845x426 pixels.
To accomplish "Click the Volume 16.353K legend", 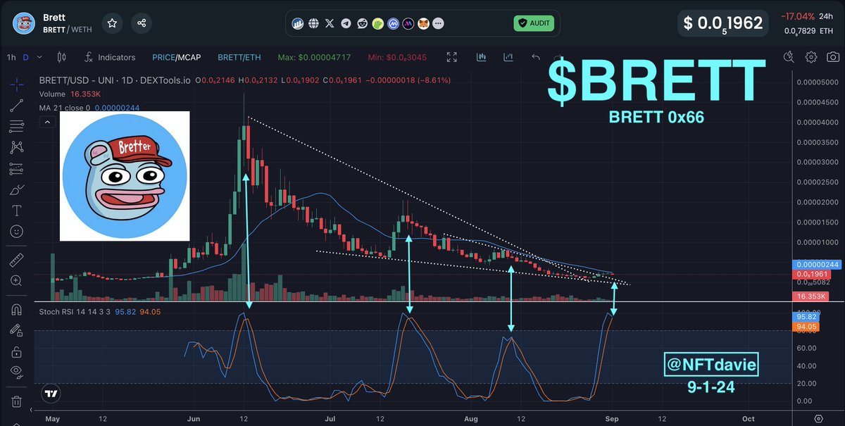I will click(69, 93).
